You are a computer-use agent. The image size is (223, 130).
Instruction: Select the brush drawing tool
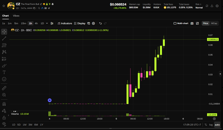4,66
